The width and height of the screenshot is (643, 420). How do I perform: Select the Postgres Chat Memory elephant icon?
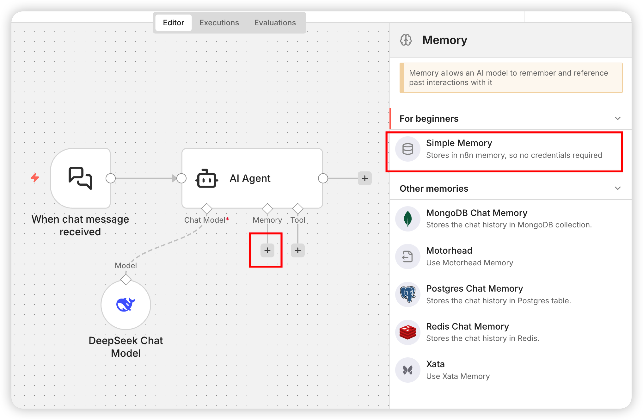[x=407, y=294]
